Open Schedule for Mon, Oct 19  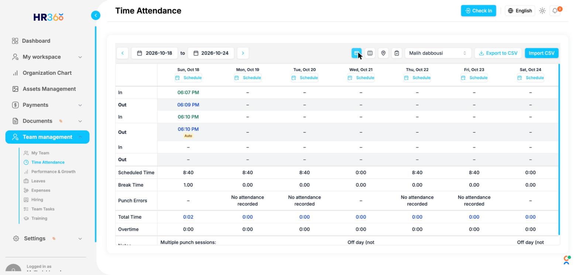(248, 78)
